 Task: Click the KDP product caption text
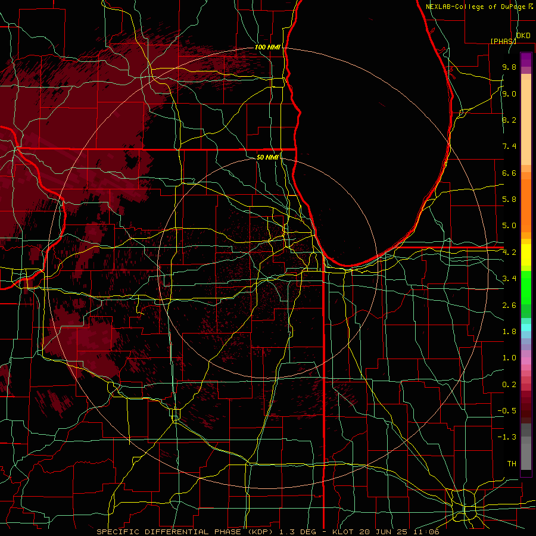click(267, 532)
